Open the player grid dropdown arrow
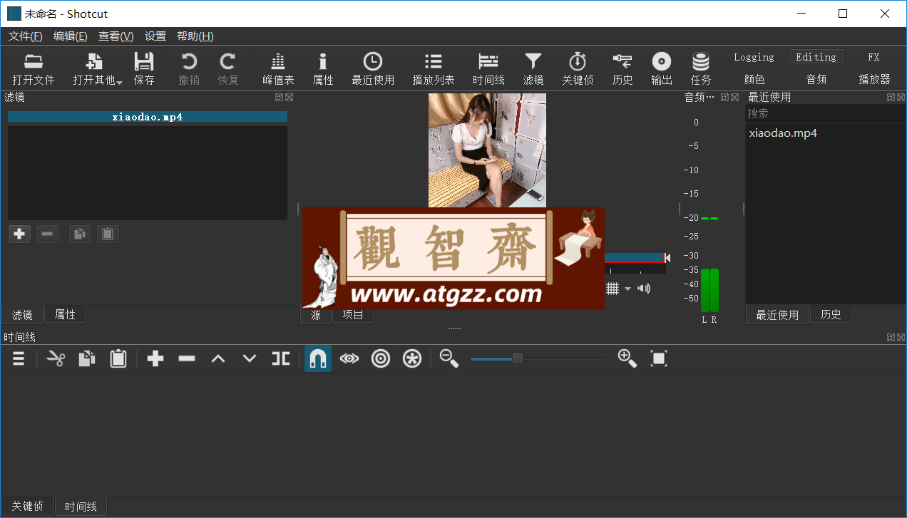Image resolution: width=907 pixels, height=518 pixels. (627, 289)
